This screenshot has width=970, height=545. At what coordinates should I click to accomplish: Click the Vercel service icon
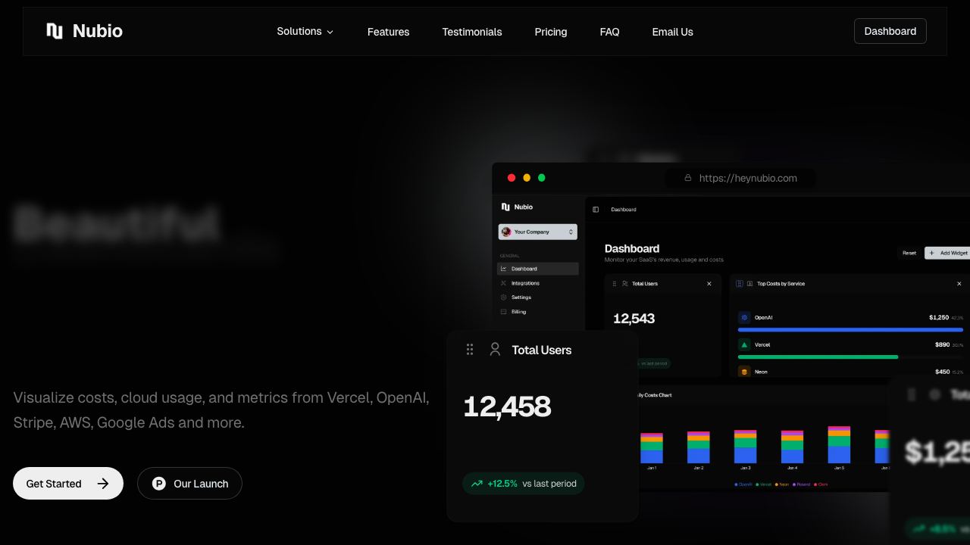(744, 344)
